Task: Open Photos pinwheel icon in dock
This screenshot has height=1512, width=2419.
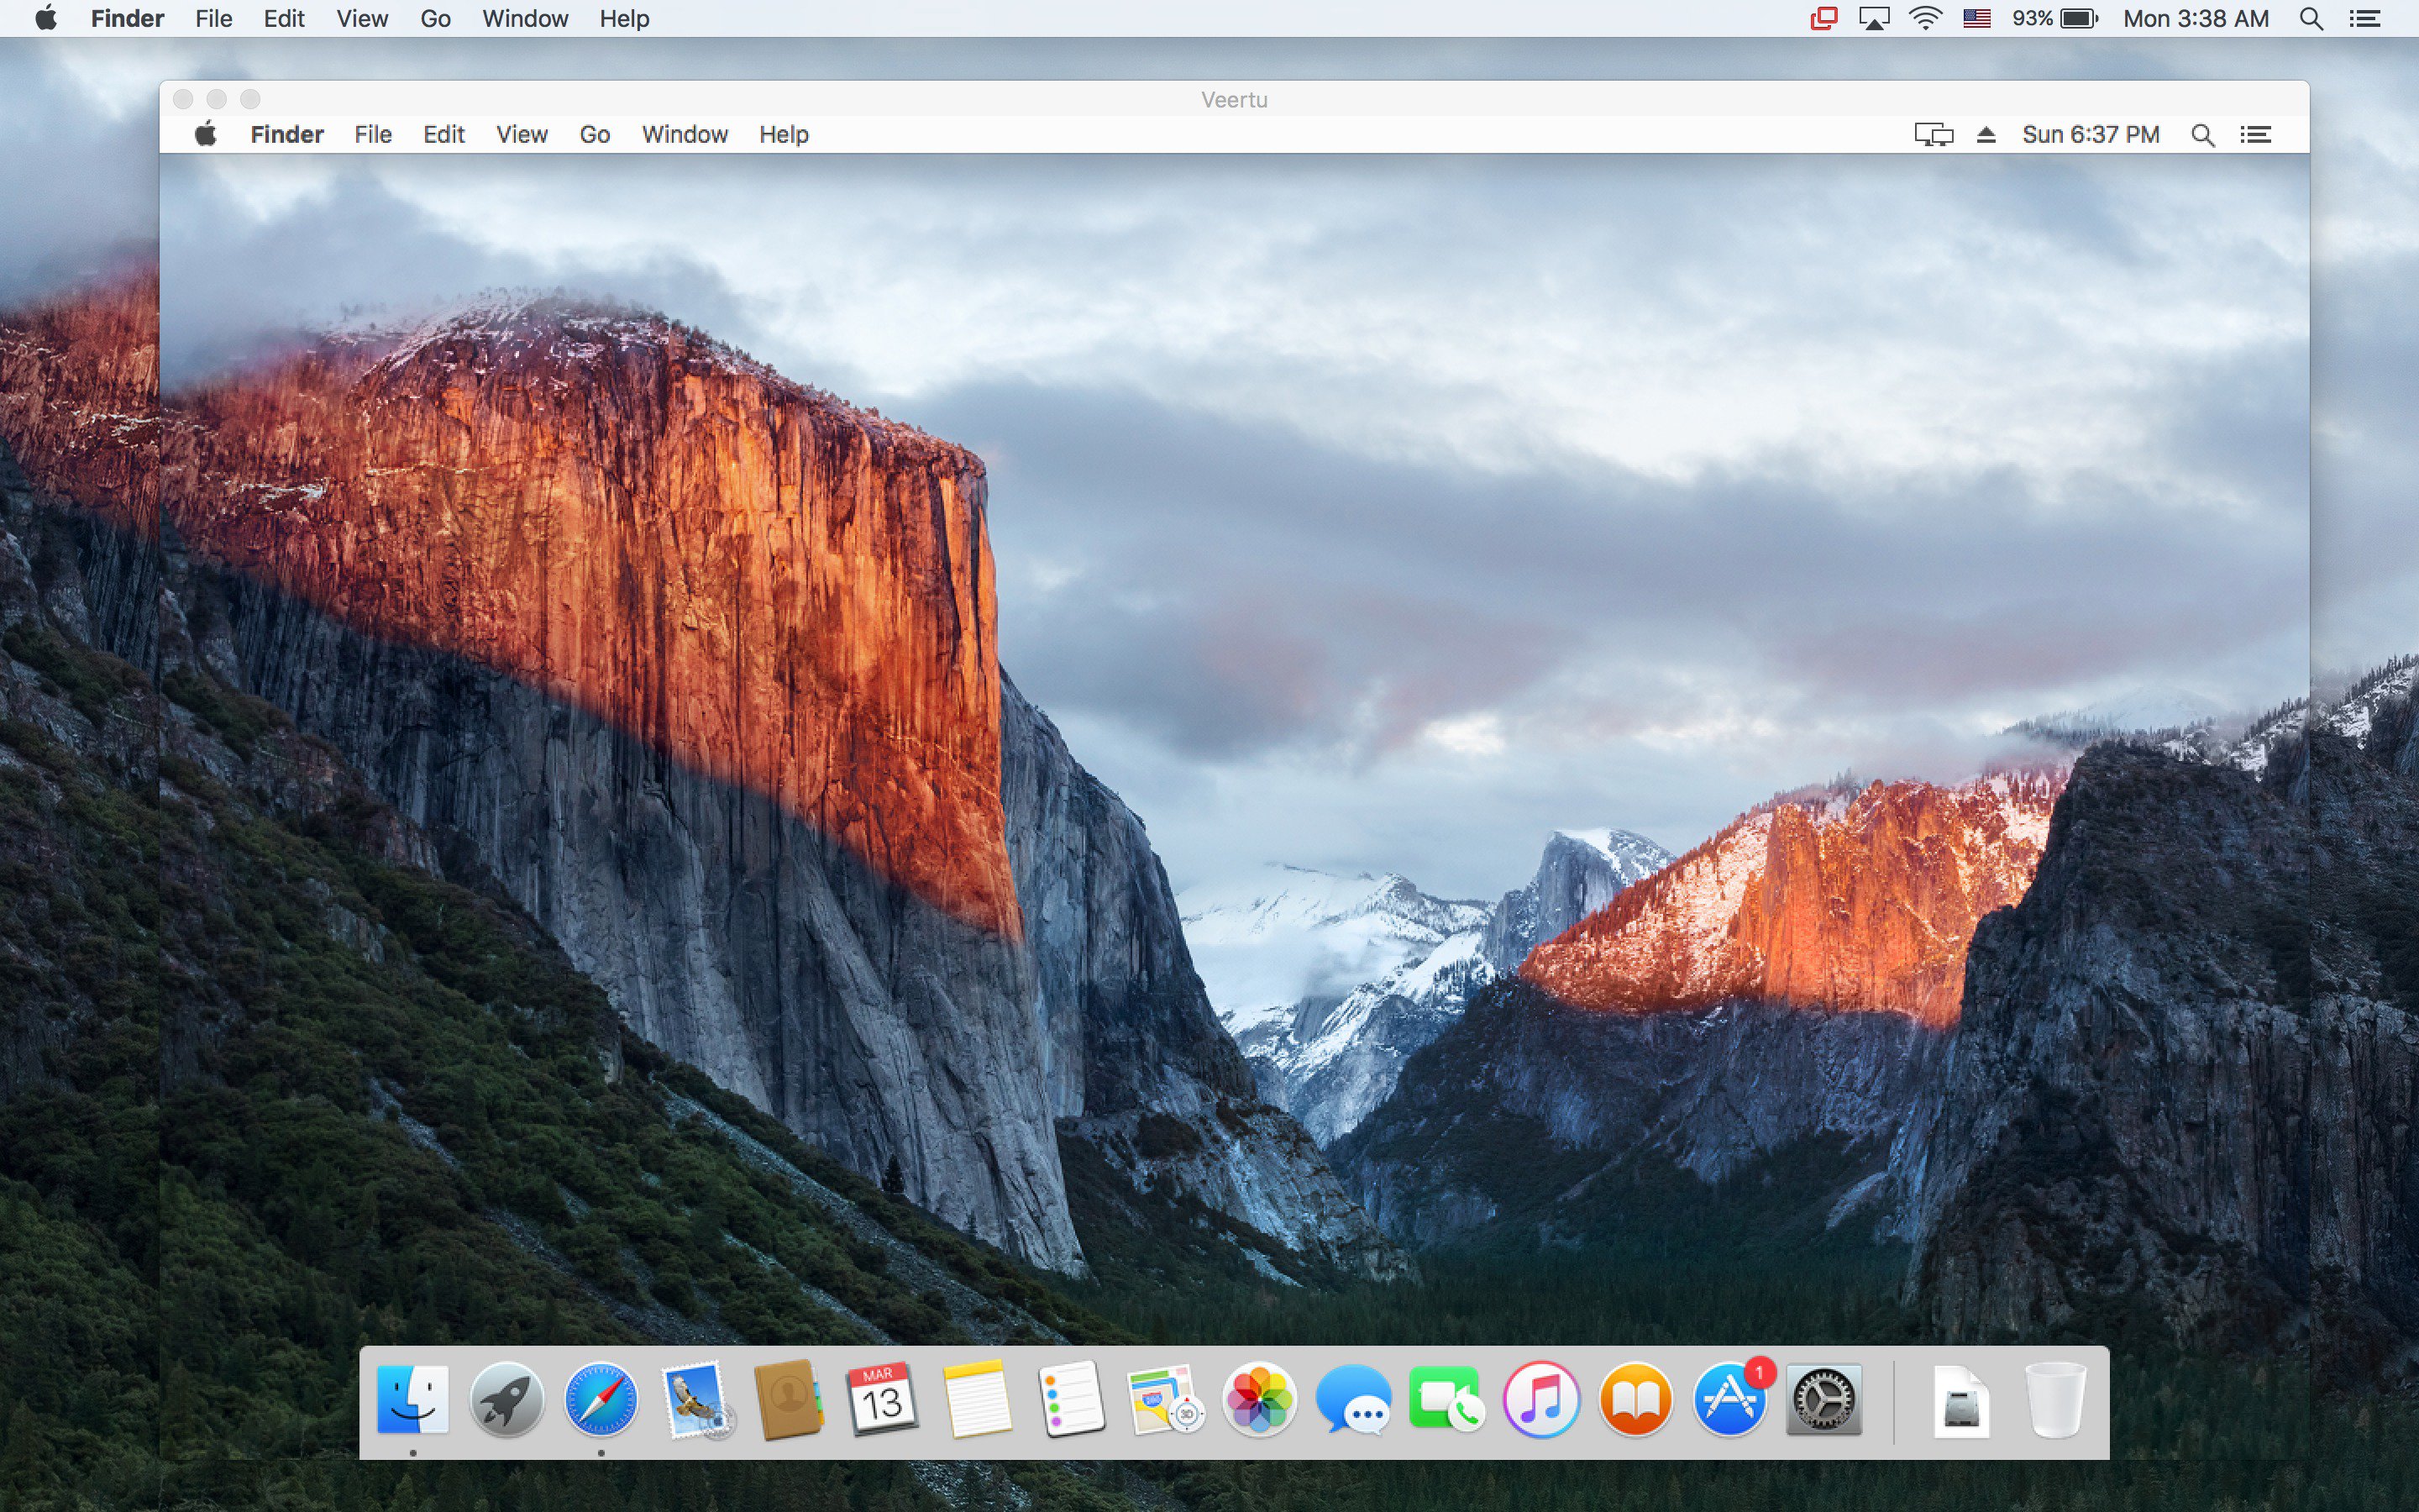Action: pyautogui.click(x=1260, y=1400)
